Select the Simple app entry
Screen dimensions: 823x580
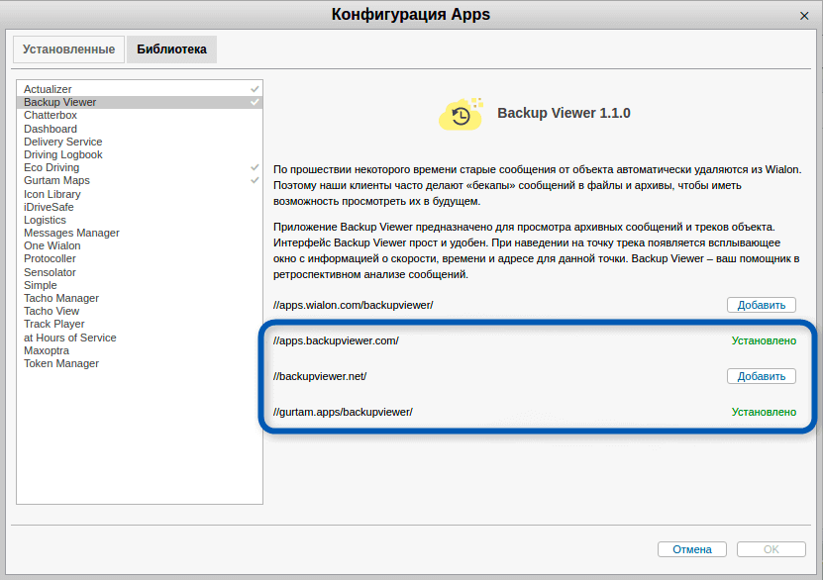tap(140, 285)
